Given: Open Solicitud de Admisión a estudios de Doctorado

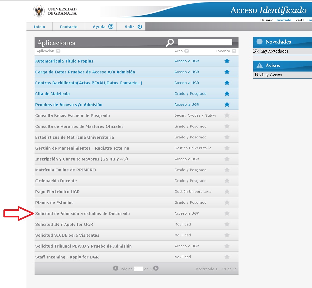Looking at the screenshot, I should [82, 213].
